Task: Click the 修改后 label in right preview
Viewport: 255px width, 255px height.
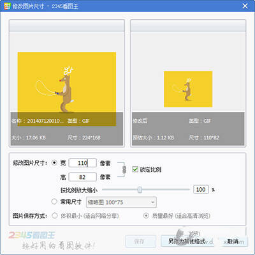Action: (x=140, y=121)
